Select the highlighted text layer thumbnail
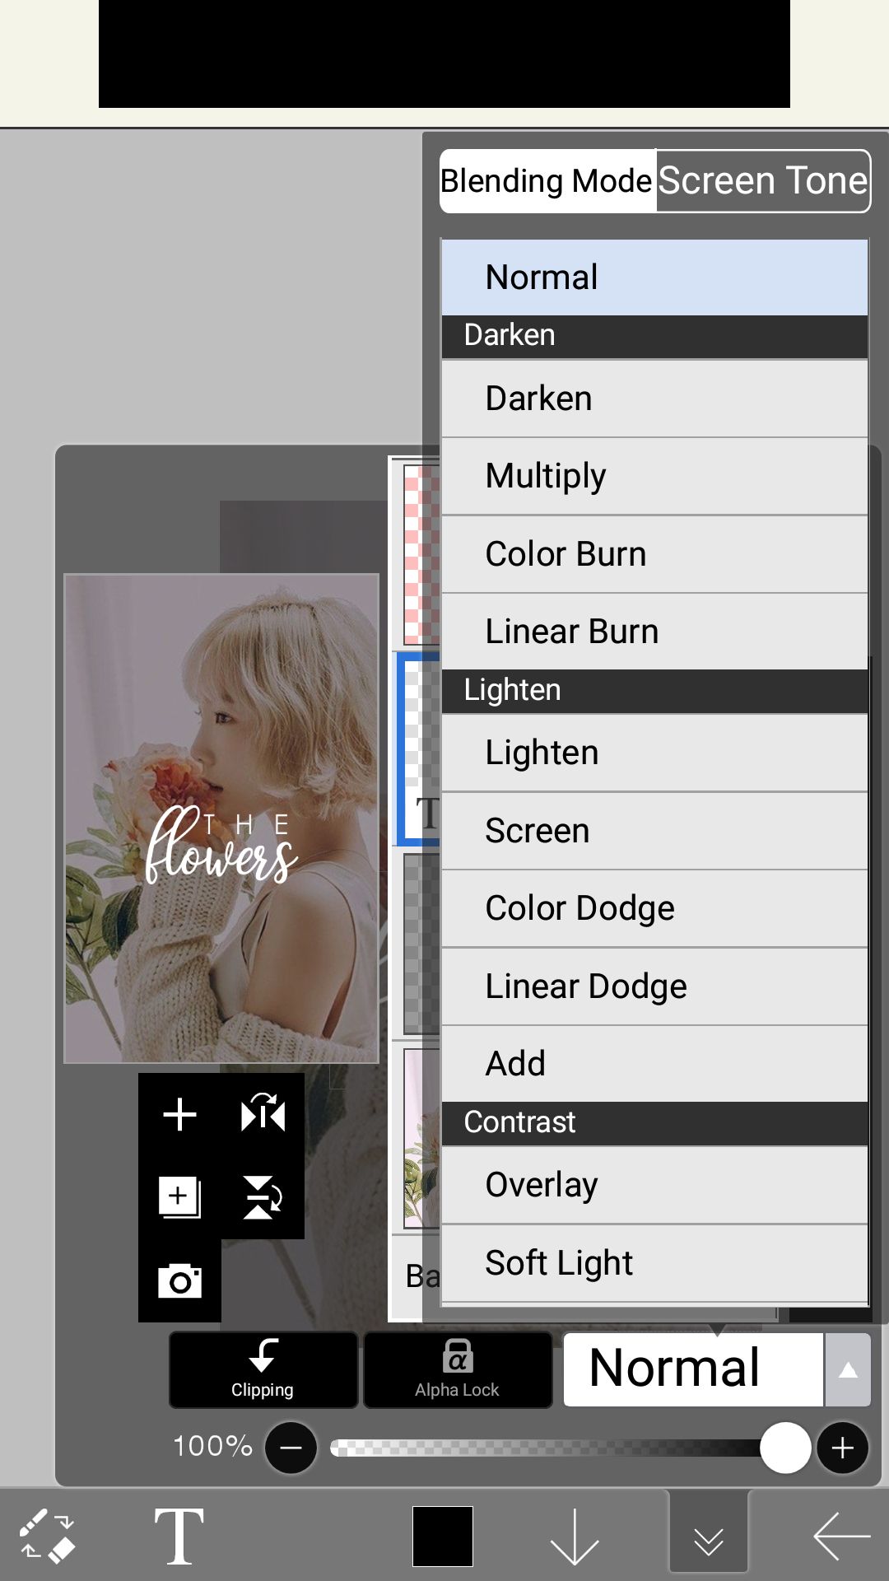Screen dimensions: 889x1581 420,749
